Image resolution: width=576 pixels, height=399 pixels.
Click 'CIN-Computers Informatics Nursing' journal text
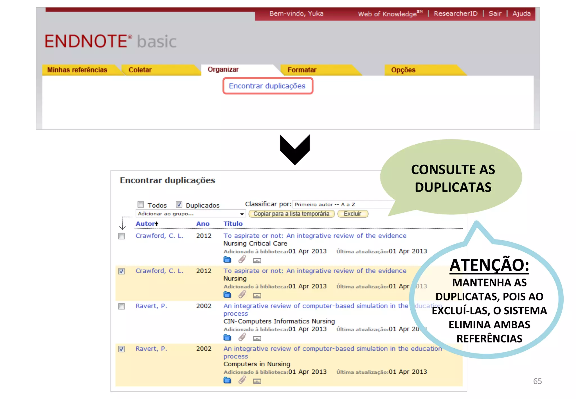(x=279, y=321)
